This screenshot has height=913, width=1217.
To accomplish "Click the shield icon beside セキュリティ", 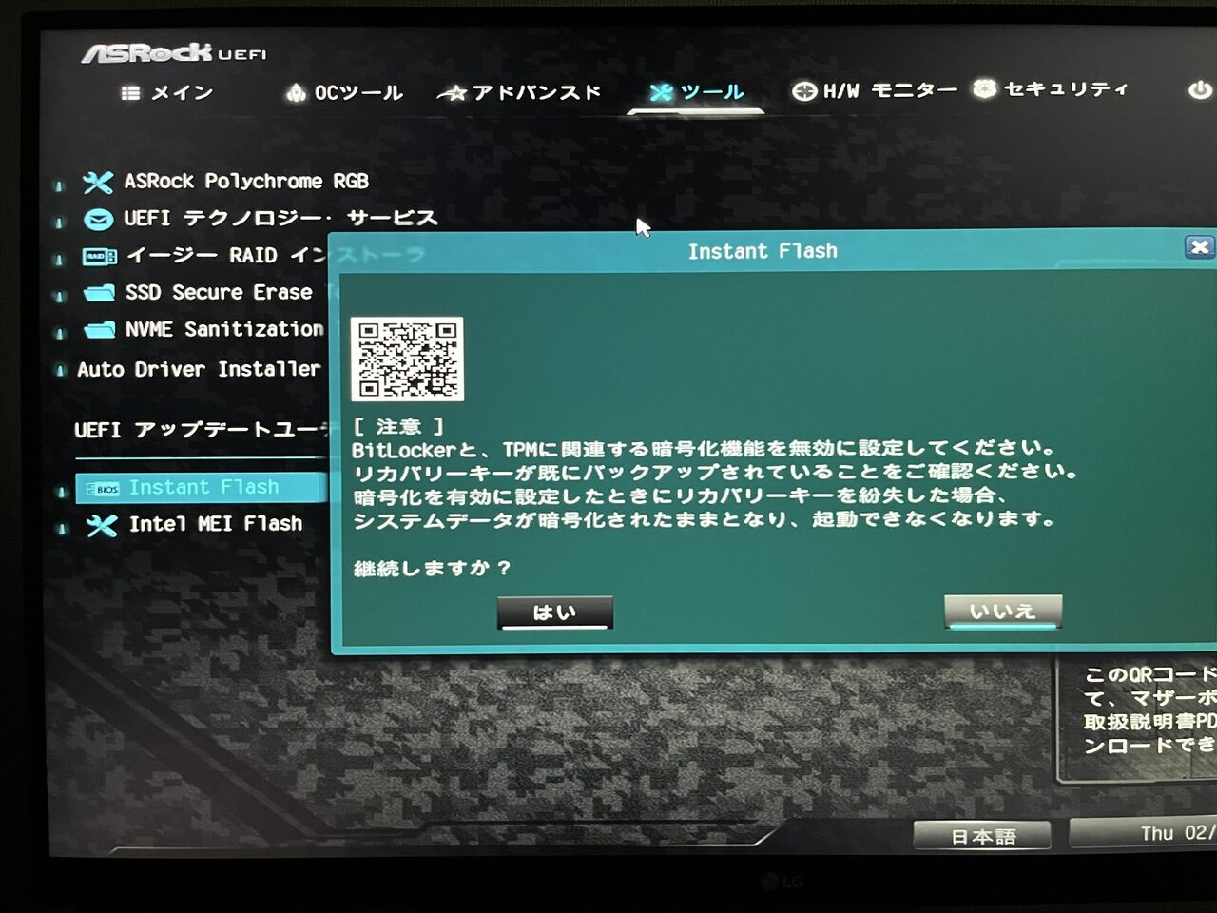I will (x=984, y=88).
